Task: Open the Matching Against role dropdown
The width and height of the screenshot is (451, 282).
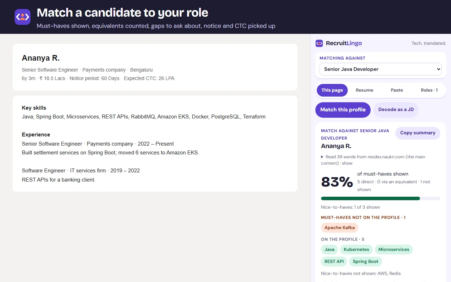Action: point(381,69)
